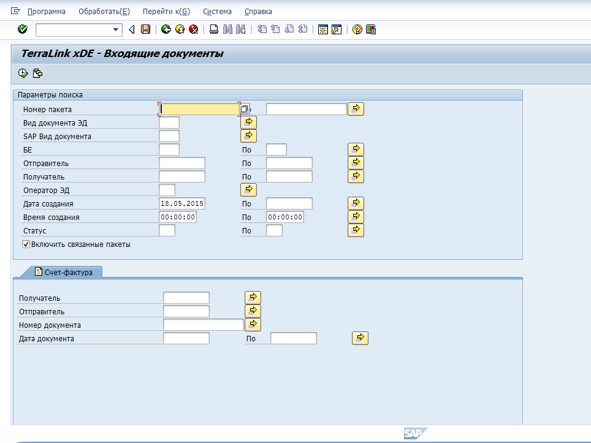Collapse the command field triangle icon
Screen dimensions: 591x443
coord(132,29)
